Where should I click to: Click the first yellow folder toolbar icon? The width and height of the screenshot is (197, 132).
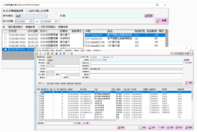click(37, 53)
